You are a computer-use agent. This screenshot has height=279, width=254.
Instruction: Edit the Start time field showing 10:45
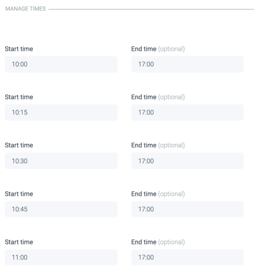[x=61, y=209]
